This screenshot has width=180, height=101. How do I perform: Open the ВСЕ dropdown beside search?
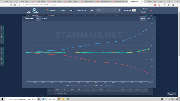tap(92, 10)
